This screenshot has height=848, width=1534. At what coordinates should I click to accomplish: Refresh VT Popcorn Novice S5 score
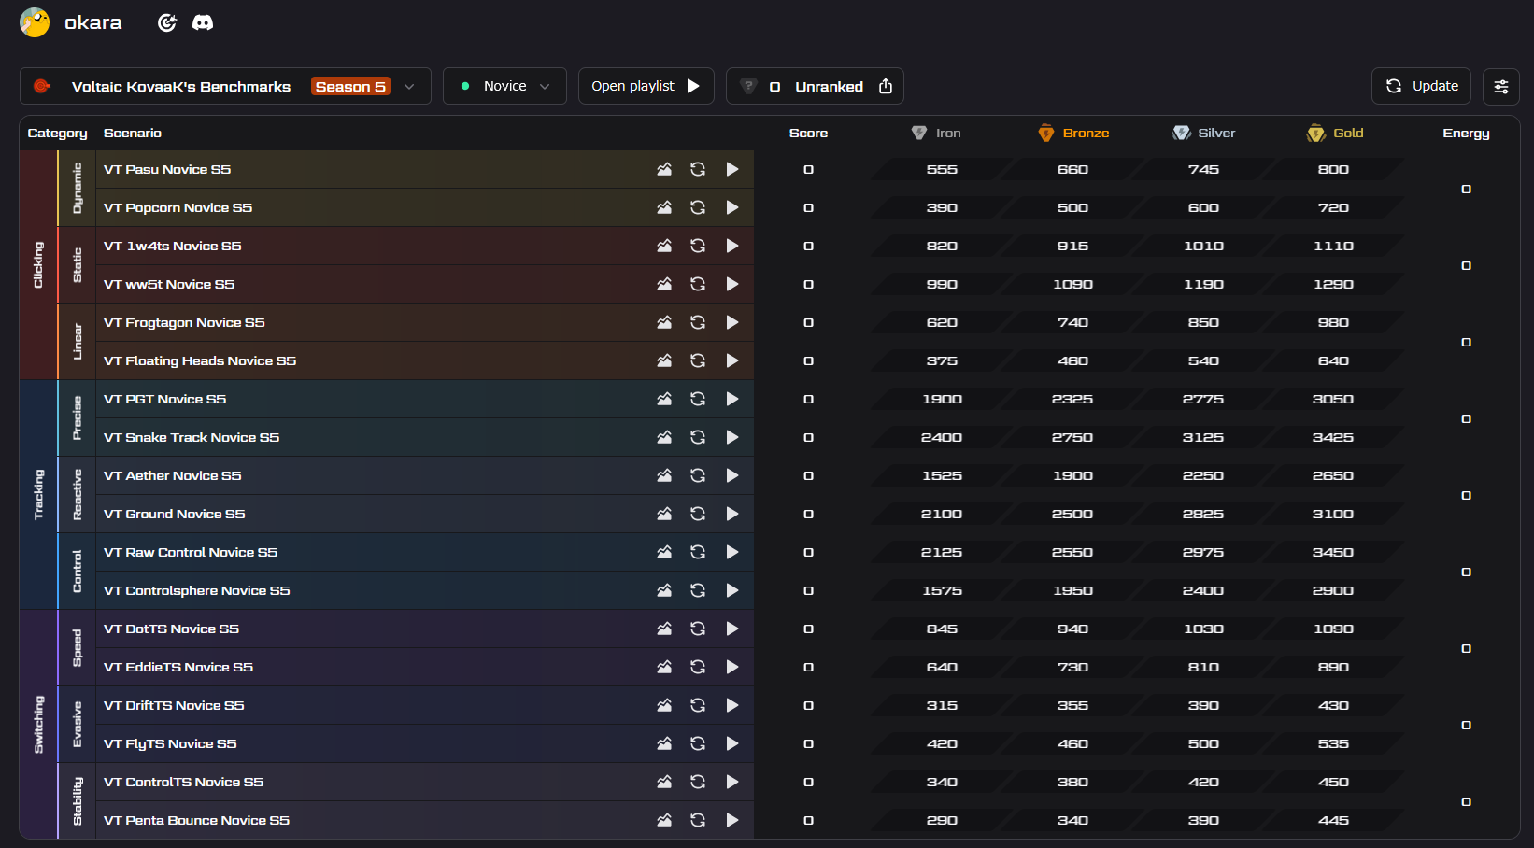click(698, 207)
